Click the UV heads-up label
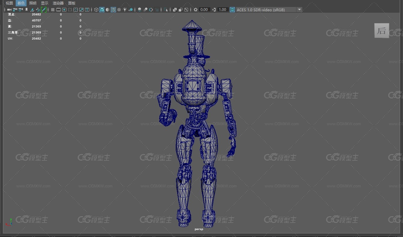This screenshot has height=237, width=403. 10,39
